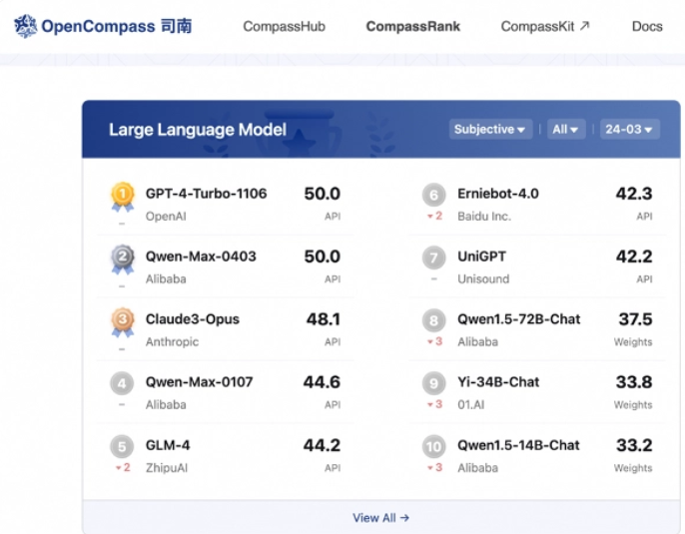This screenshot has width=685, height=534.
Task: Click the 33.2 score of Qwen1.5-14B-Chat
Action: pyautogui.click(x=634, y=445)
